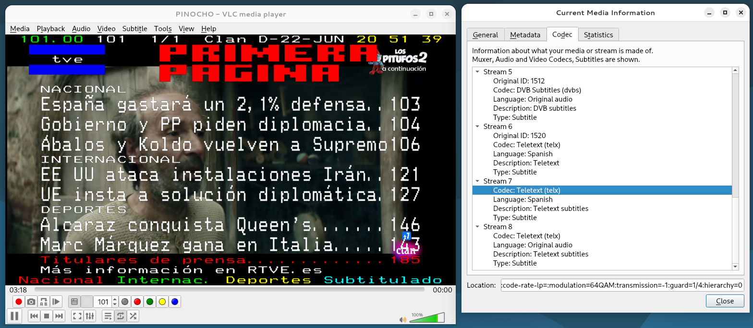Click the teletext page number field showing 101
Screen dimensions: 753x328
click(x=103, y=302)
